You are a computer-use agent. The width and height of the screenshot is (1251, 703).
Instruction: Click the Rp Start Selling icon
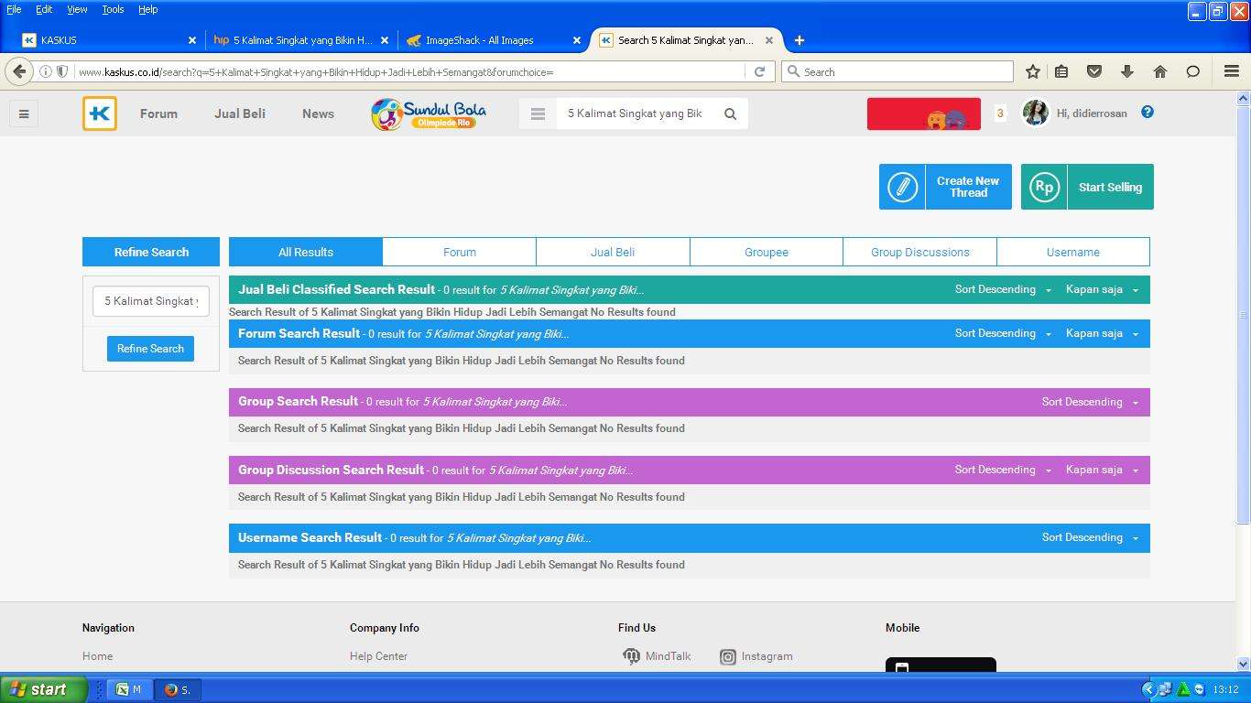(1044, 186)
